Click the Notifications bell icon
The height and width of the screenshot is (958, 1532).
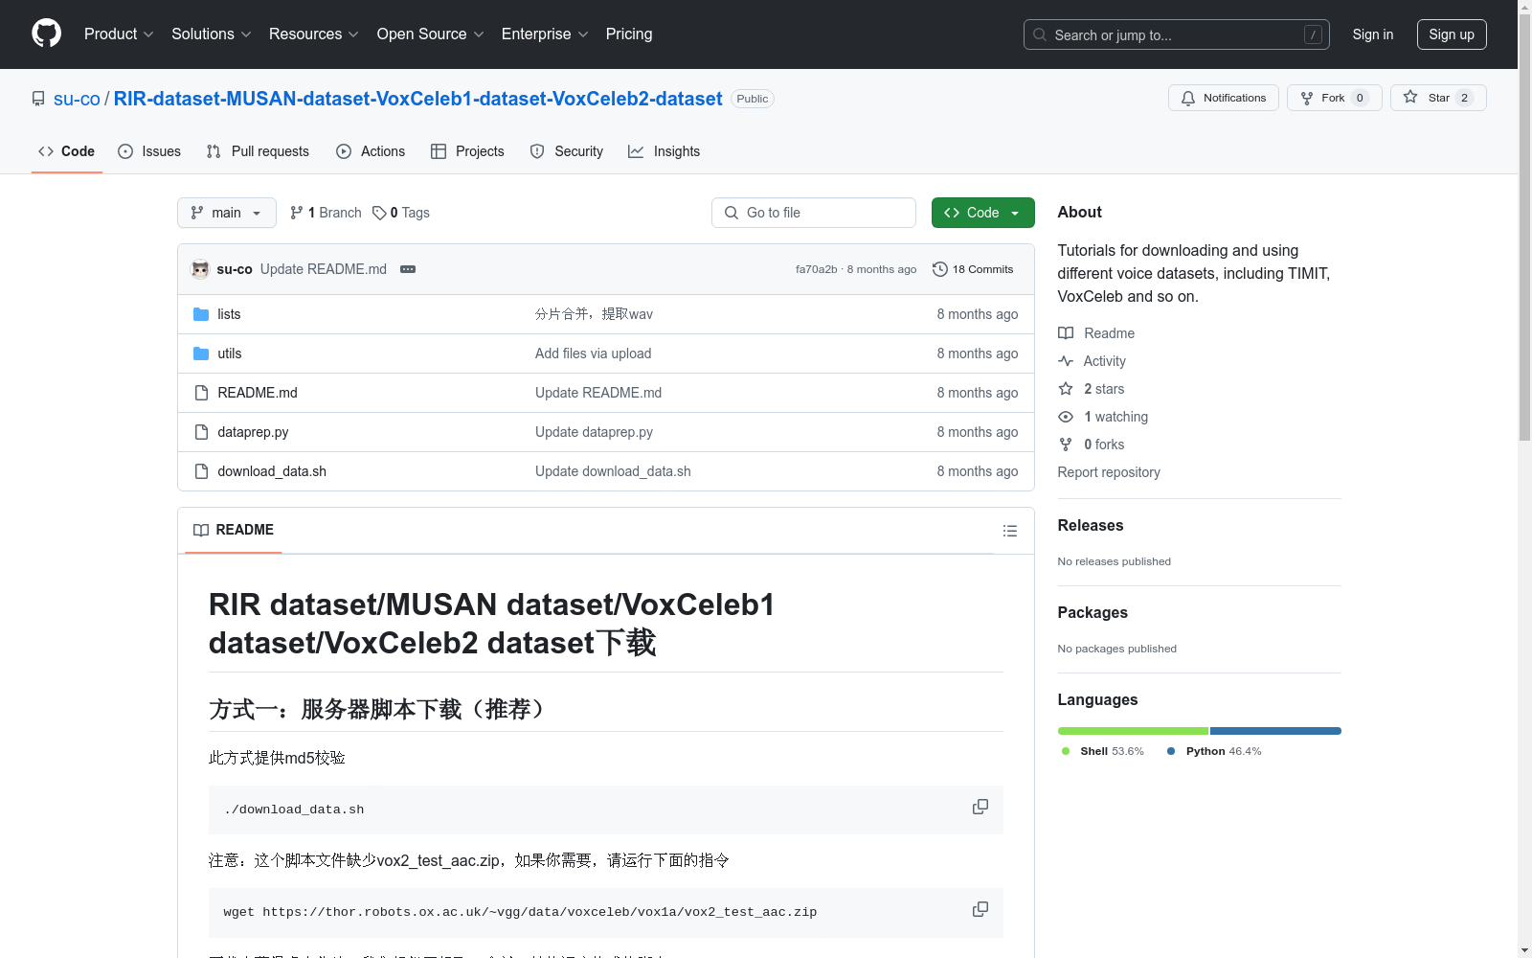pos(1188,98)
